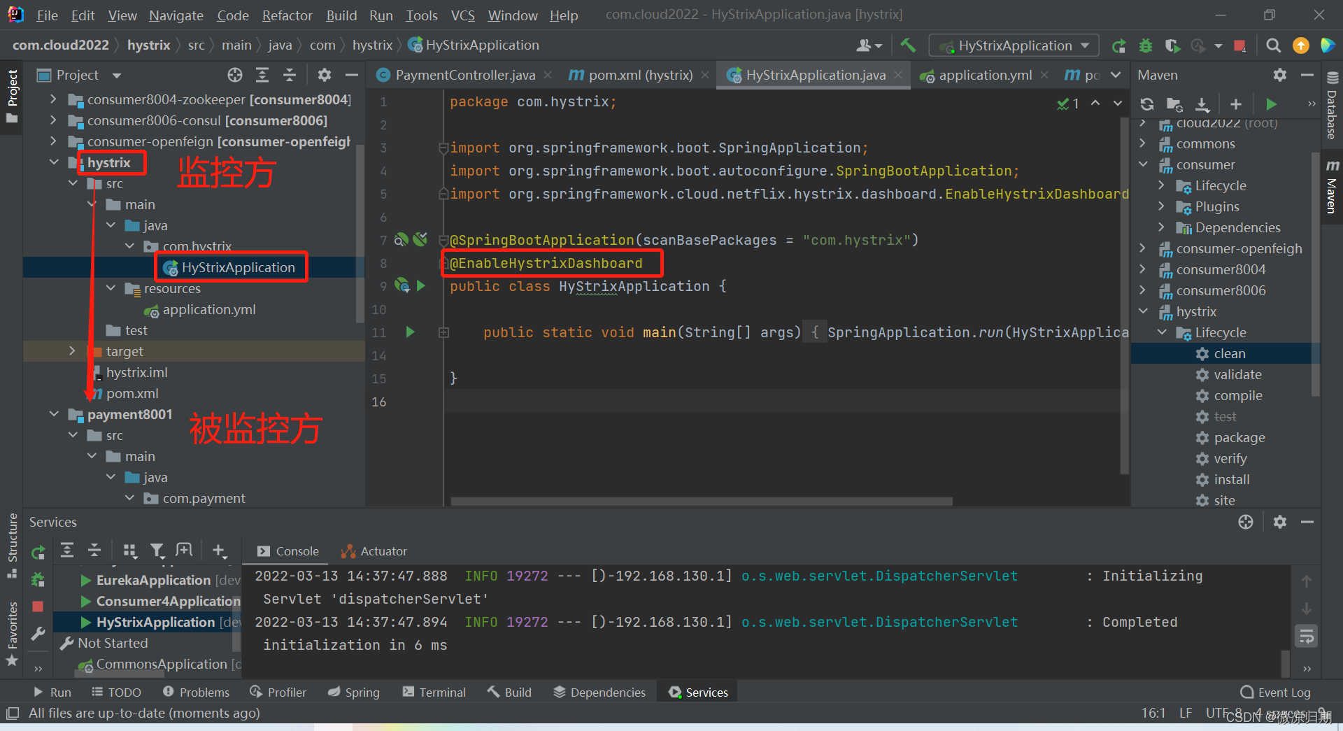
Task: Open pom.xml under the hystrix module
Action: 132,393
